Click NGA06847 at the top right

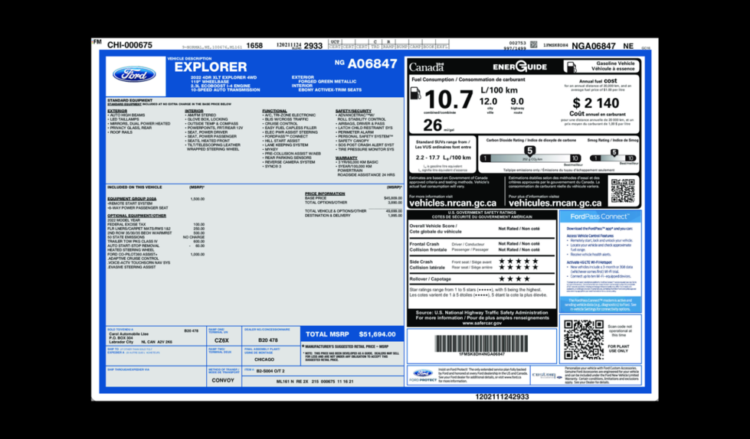coord(594,46)
